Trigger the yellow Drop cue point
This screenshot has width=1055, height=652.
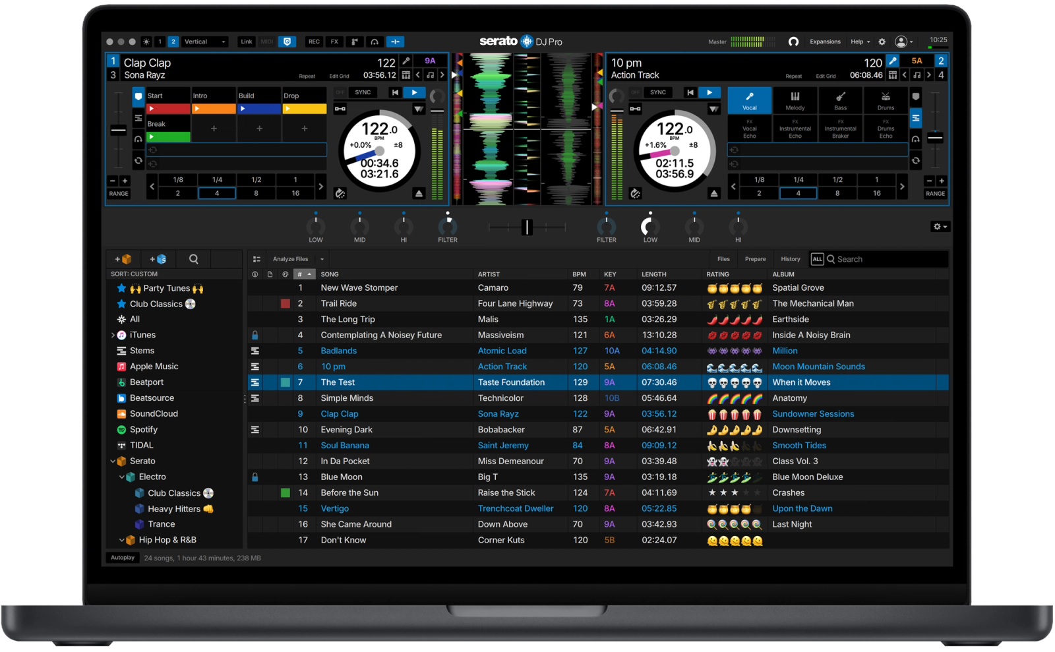pyautogui.click(x=304, y=109)
